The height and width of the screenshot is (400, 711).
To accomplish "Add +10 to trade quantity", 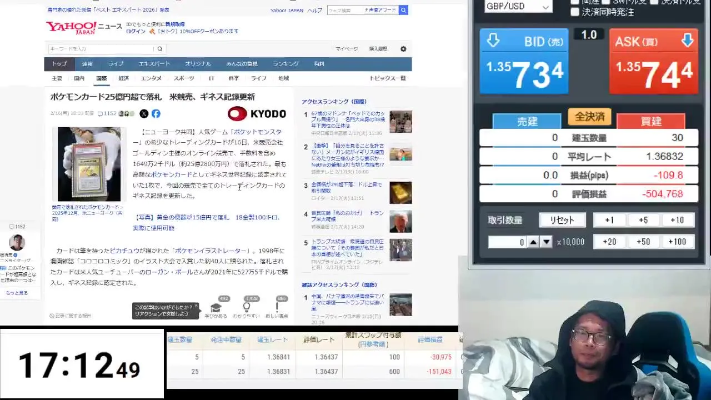I will (677, 220).
